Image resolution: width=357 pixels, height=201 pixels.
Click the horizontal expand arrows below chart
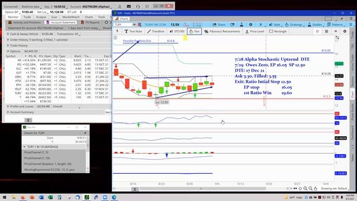point(295,189)
